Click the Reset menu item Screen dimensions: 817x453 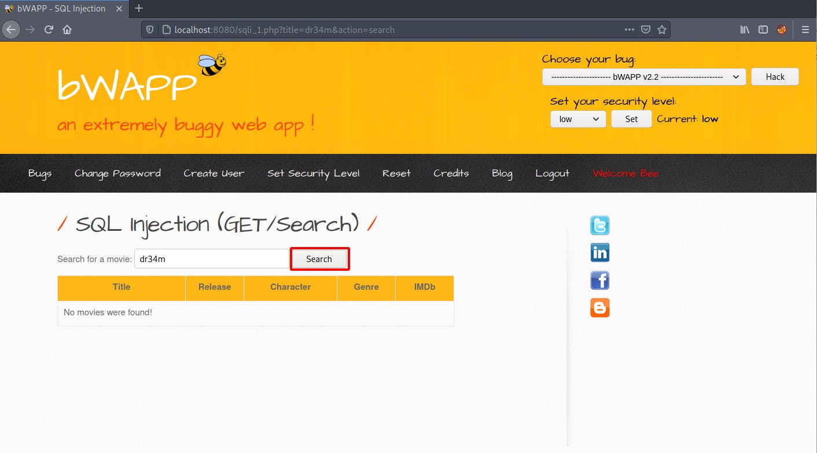click(x=396, y=173)
